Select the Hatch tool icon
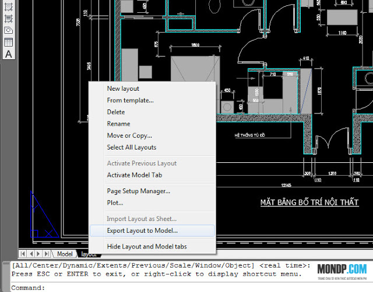Viewport: 373px width, 292px height. [x=9, y=6]
